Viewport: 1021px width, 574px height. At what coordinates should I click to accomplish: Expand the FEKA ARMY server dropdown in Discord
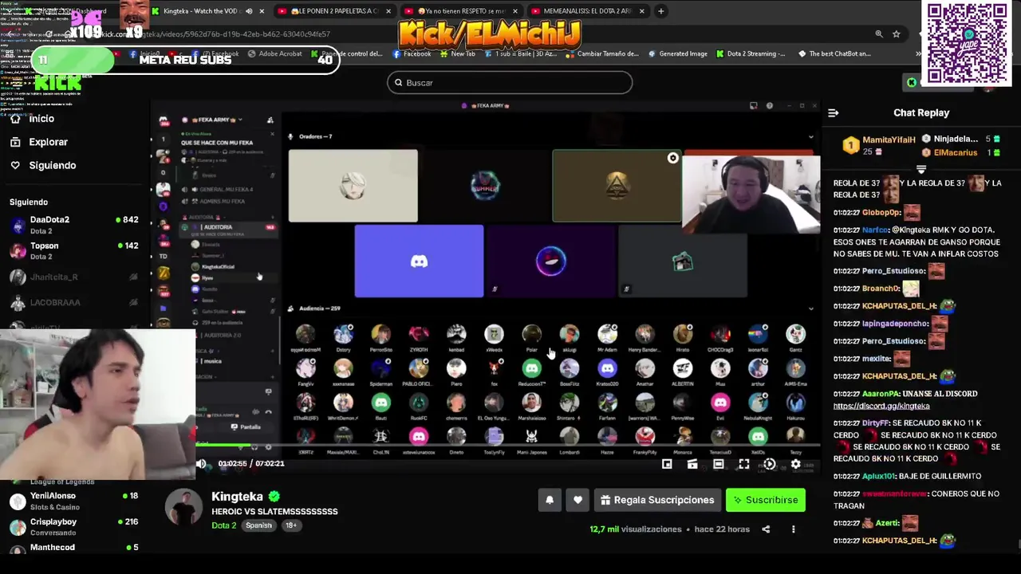tap(239, 120)
